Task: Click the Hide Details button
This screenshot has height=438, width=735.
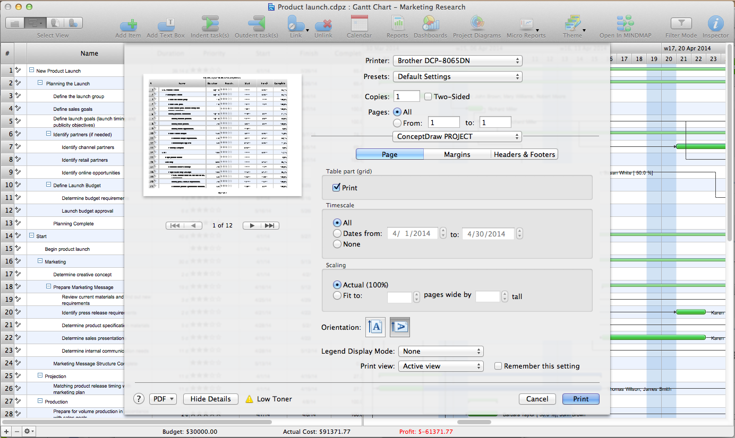Action: [210, 399]
